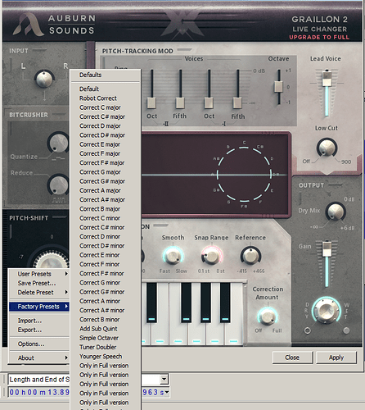The width and height of the screenshot is (365, 410).
Task: Adjust the first Oct voice fader
Action: [151, 102]
